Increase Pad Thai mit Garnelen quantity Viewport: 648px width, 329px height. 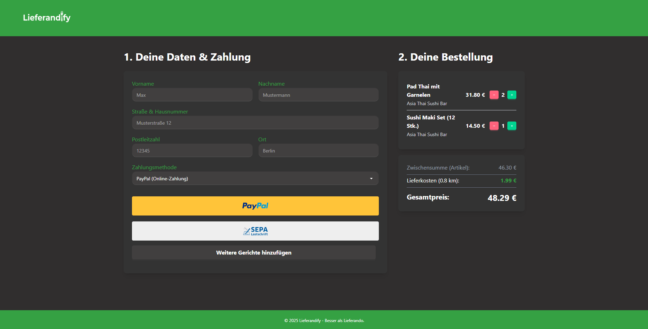click(512, 95)
